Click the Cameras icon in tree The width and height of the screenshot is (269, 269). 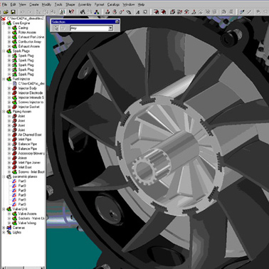(x=9, y=228)
